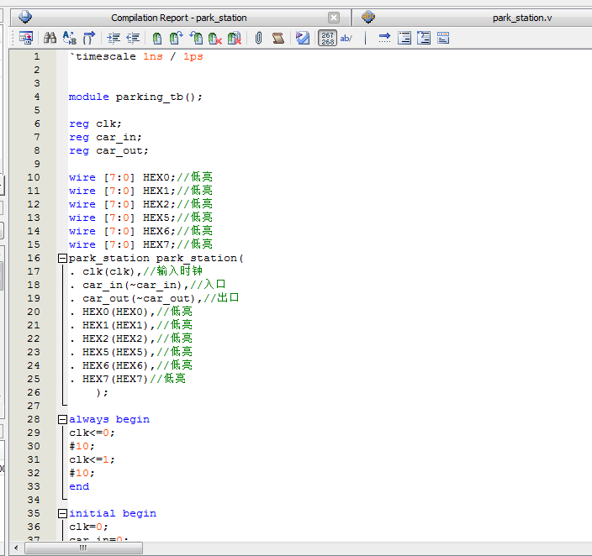Image resolution: width=592 pixels, height=556 pixels.
Task: Click the Find binoculars icon
Action: point(50,38)
